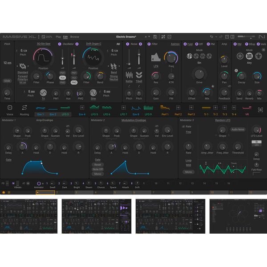Open the Random LFO type dropdown
The width and height of the screenshot is (267, 267).
click(222, 120)
